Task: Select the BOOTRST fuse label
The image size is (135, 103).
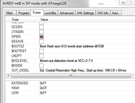Action: coord(19,51)
